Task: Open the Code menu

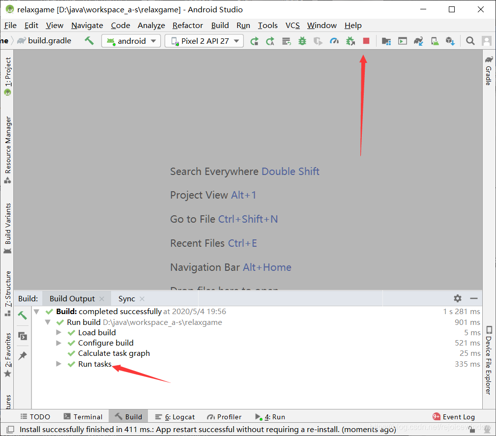Action: pos(120,25)
